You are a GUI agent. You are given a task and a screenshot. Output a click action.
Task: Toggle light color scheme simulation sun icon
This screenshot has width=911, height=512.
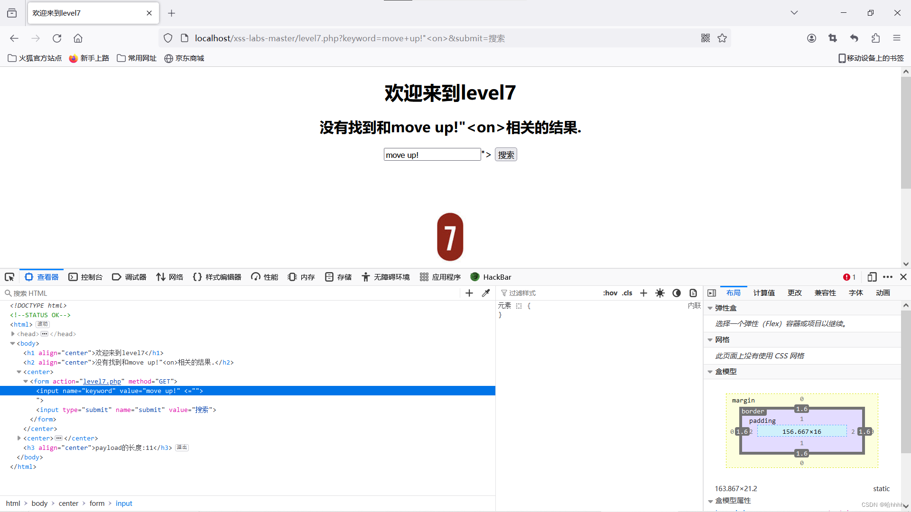point(660,293)
